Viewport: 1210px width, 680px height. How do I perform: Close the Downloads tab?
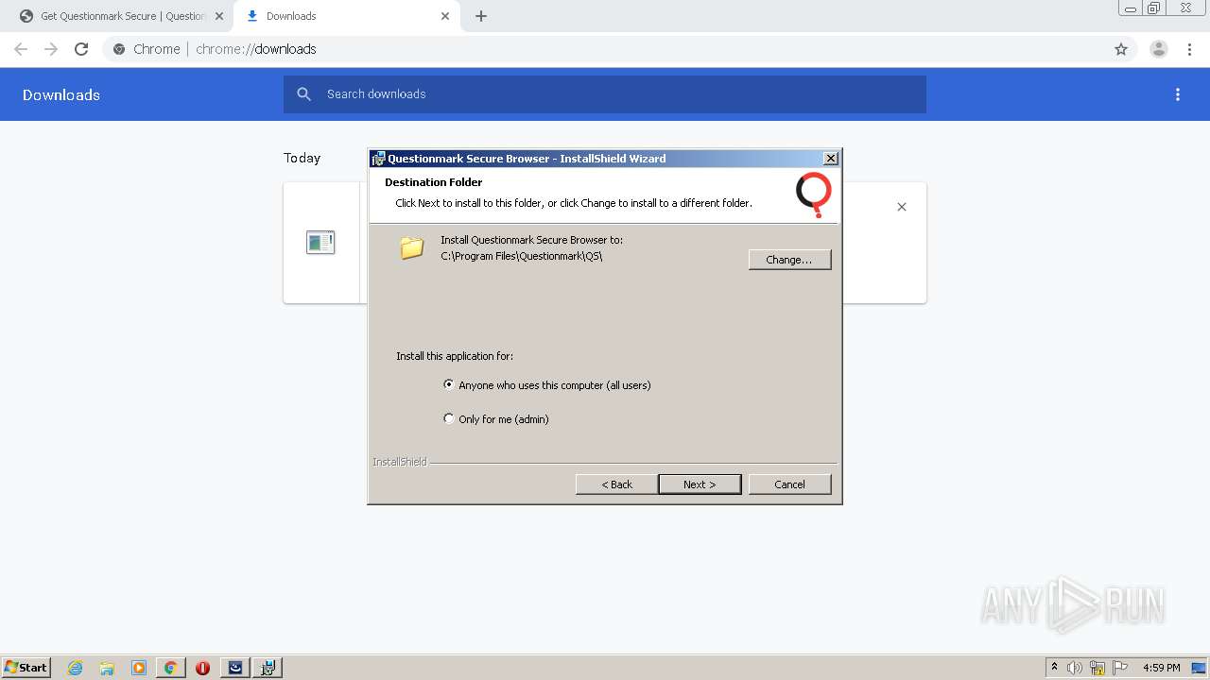point(445,16)
